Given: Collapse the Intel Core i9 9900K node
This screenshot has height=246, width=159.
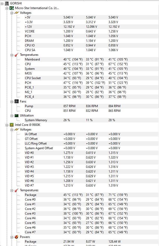Looking at the screenshot, I should pyautogui.click(x=7, y=125).
